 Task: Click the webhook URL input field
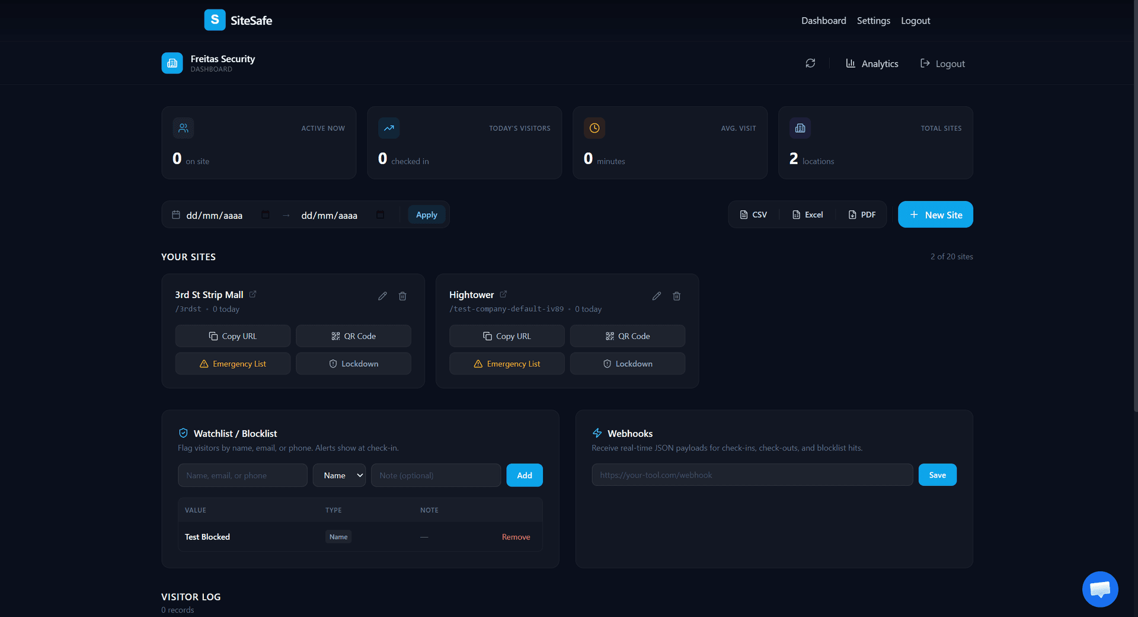pos(752,475)
